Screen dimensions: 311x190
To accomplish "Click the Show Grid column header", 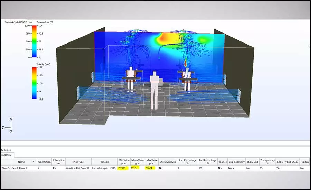I will click(253, 162).
